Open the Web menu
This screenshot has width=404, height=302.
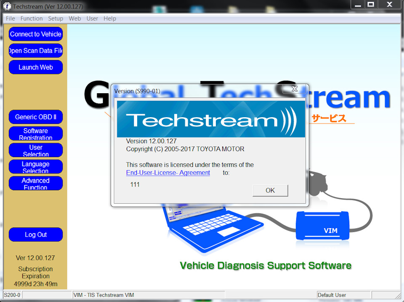(x=75, y=18)
